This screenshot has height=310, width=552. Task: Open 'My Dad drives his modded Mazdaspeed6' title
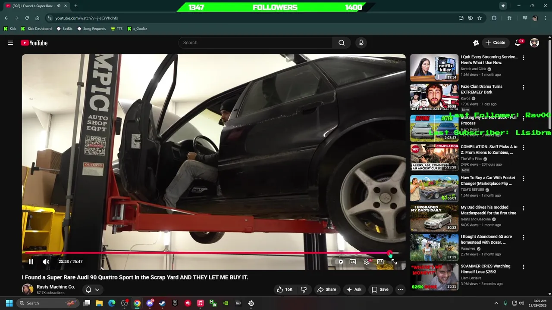coord(488,210)
